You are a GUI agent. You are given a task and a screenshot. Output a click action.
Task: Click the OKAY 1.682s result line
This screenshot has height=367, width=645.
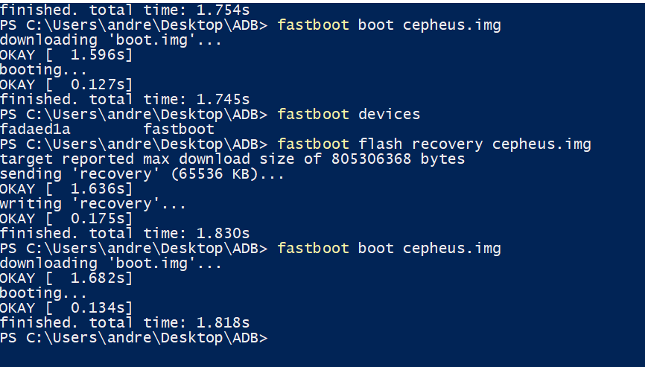[x=66, y=278]
